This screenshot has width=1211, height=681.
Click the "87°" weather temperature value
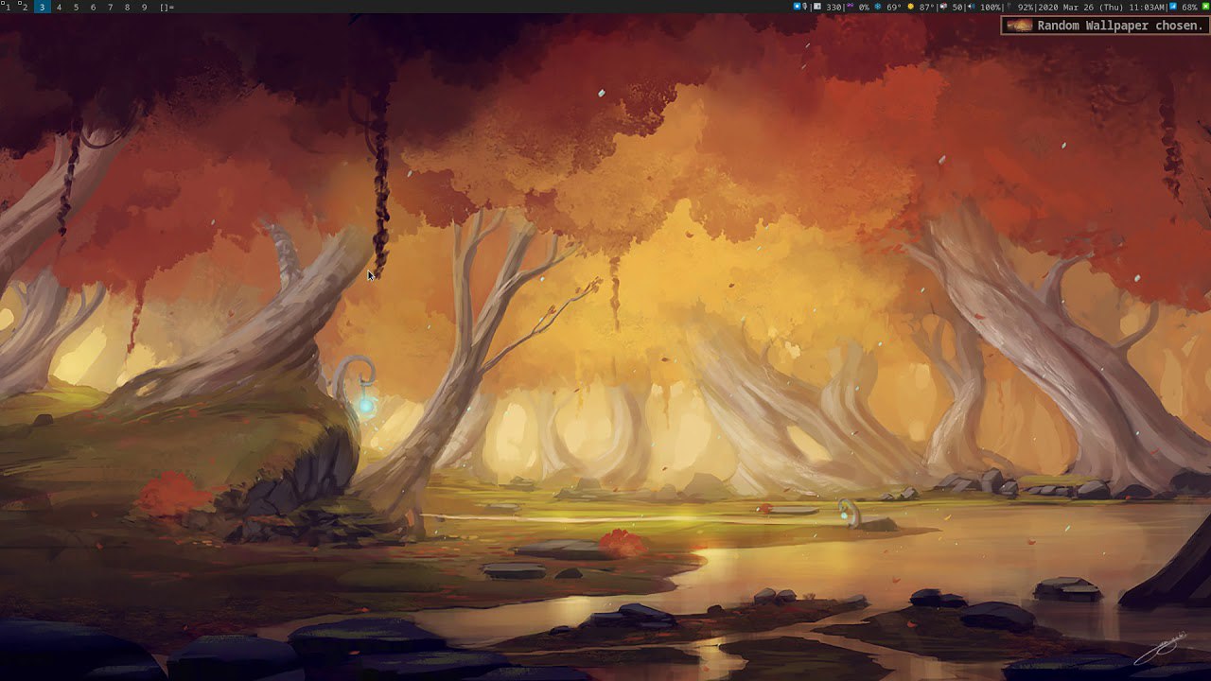click(927, 7)
